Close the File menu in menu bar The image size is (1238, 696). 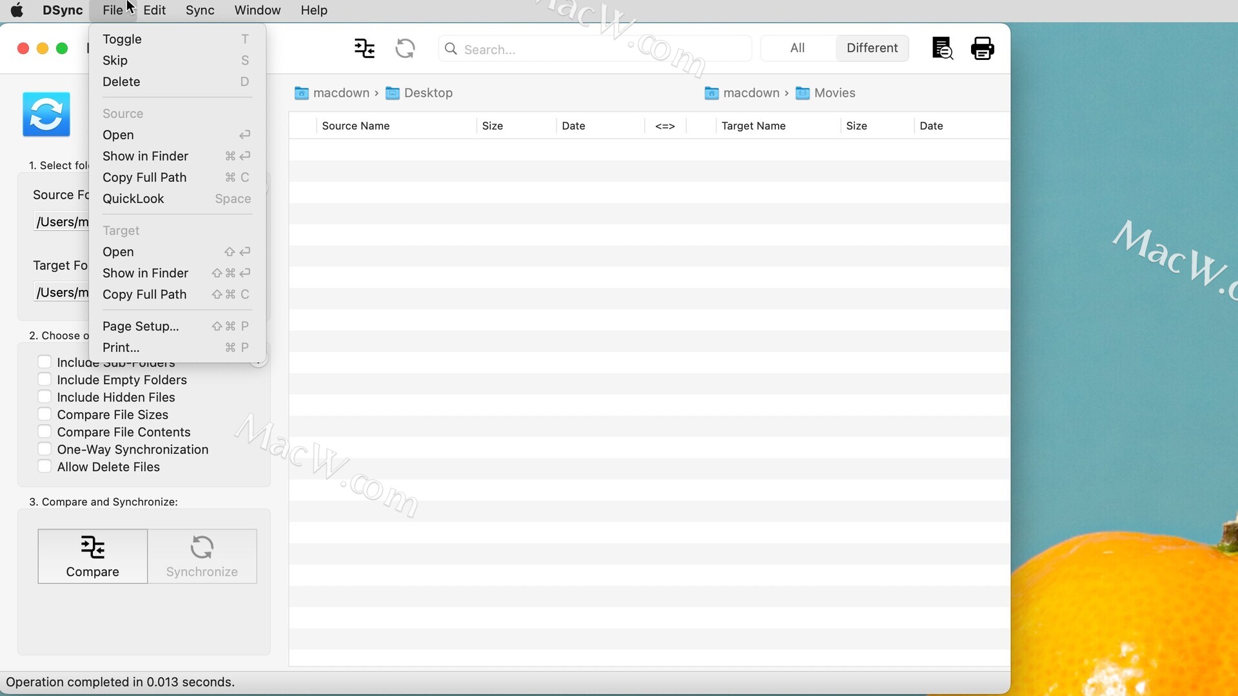pos(113,10)
